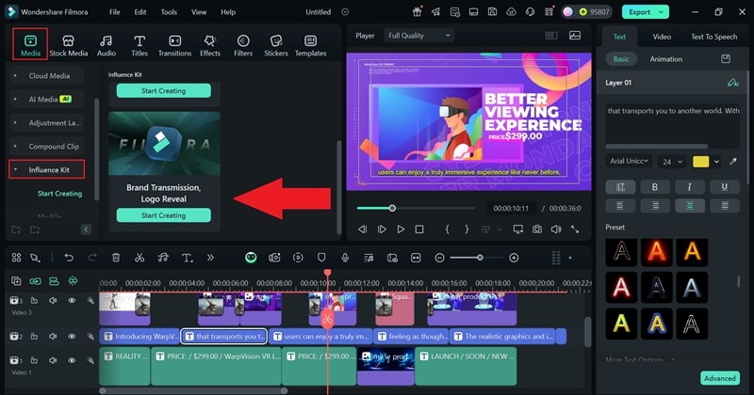
Task: Click the yellow text color swatch
Action: tap(700, 162)
